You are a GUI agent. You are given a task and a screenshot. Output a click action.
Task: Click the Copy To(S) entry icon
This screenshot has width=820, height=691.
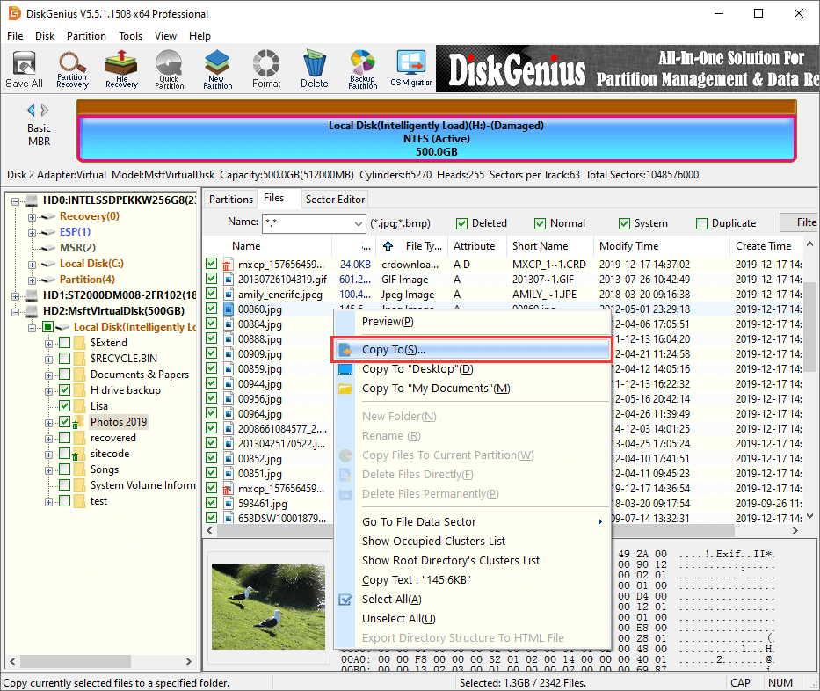(345, 350)
